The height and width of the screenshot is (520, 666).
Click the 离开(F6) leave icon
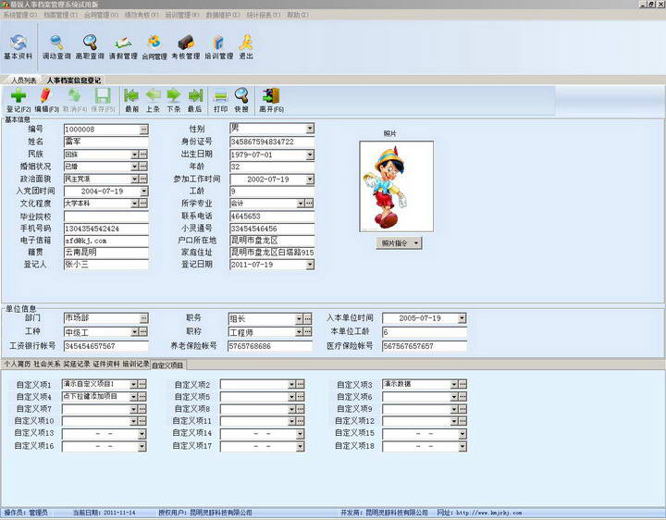pos(271,100)
